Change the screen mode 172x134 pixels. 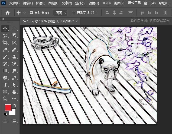[14, 121]
